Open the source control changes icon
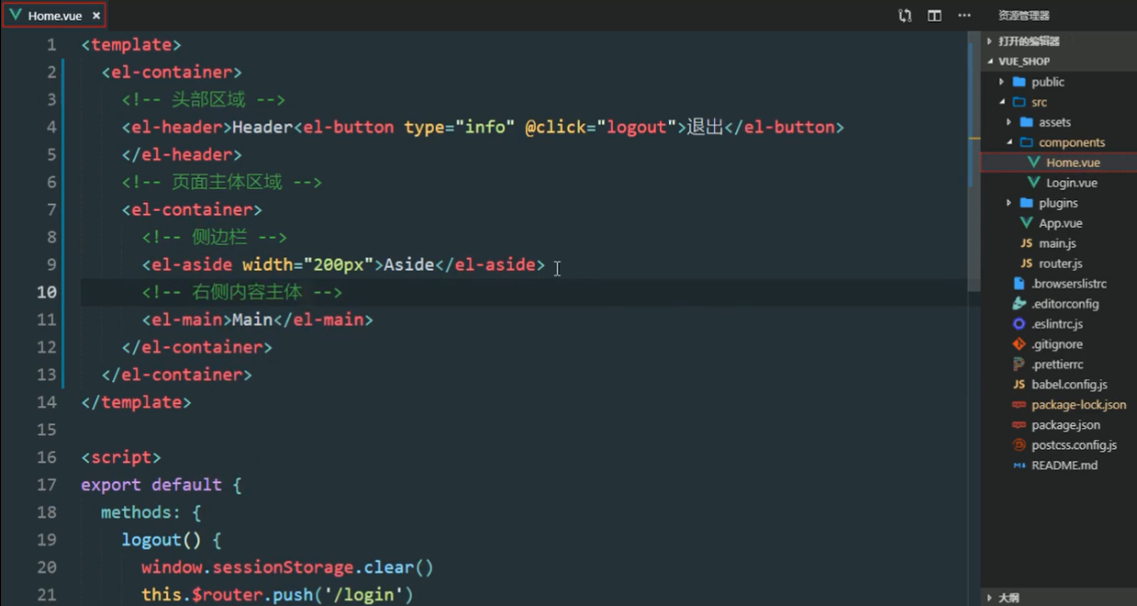This screenshot has height=606, width=1137. pyautogui.click(x=905, y=16)
